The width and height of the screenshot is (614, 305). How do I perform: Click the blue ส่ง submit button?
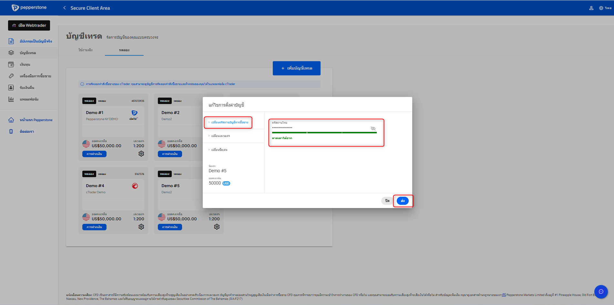click(402, 201)
